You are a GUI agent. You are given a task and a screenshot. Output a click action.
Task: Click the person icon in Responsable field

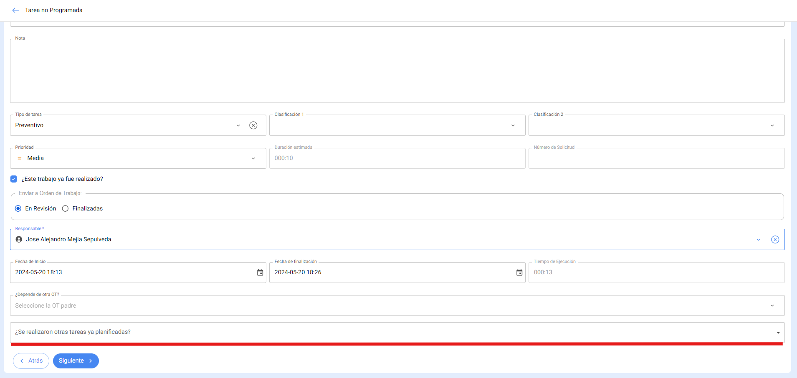pyautogui.click(x=19, y=240)
